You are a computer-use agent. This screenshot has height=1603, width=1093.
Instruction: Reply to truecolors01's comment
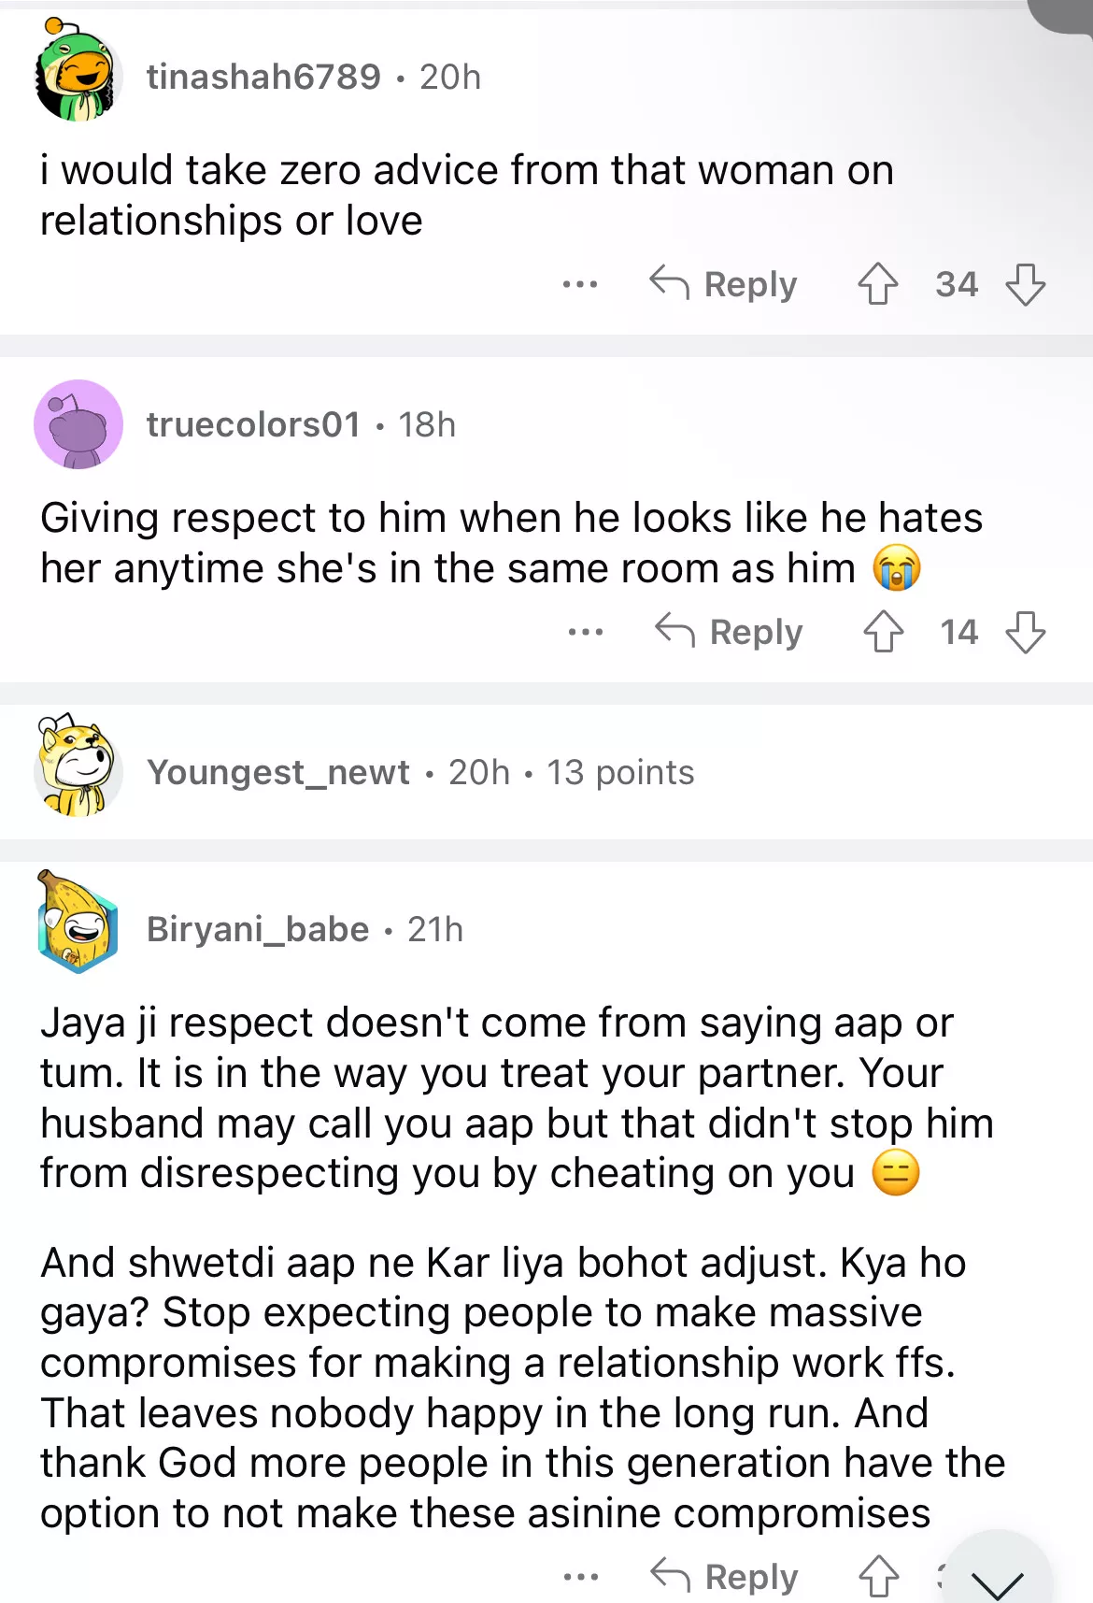tap(729, 632)
